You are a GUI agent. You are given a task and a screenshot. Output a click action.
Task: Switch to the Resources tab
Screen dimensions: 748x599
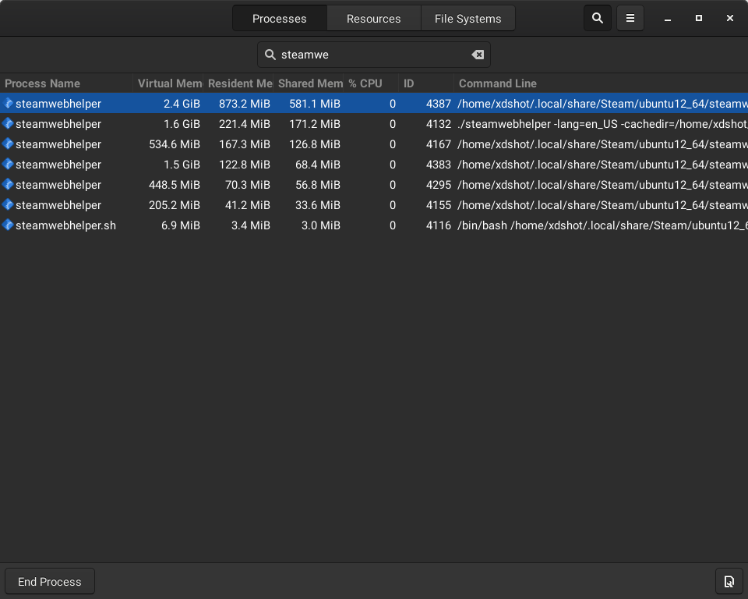point(373,19)
